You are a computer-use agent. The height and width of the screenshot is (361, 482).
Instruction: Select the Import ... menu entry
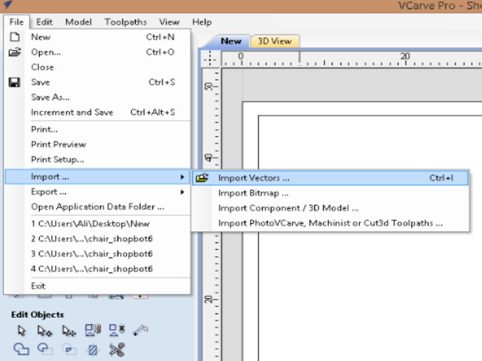97,177
